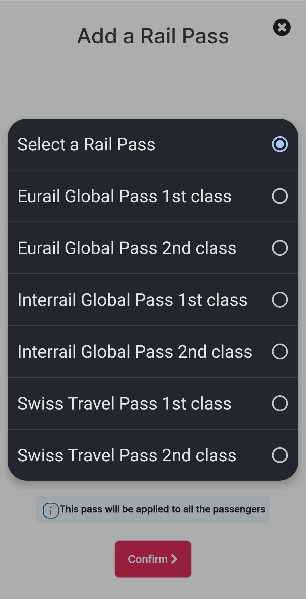Select the "Select a Rail Pass" radio button
The image size is (306, 599).
[280, 144]
